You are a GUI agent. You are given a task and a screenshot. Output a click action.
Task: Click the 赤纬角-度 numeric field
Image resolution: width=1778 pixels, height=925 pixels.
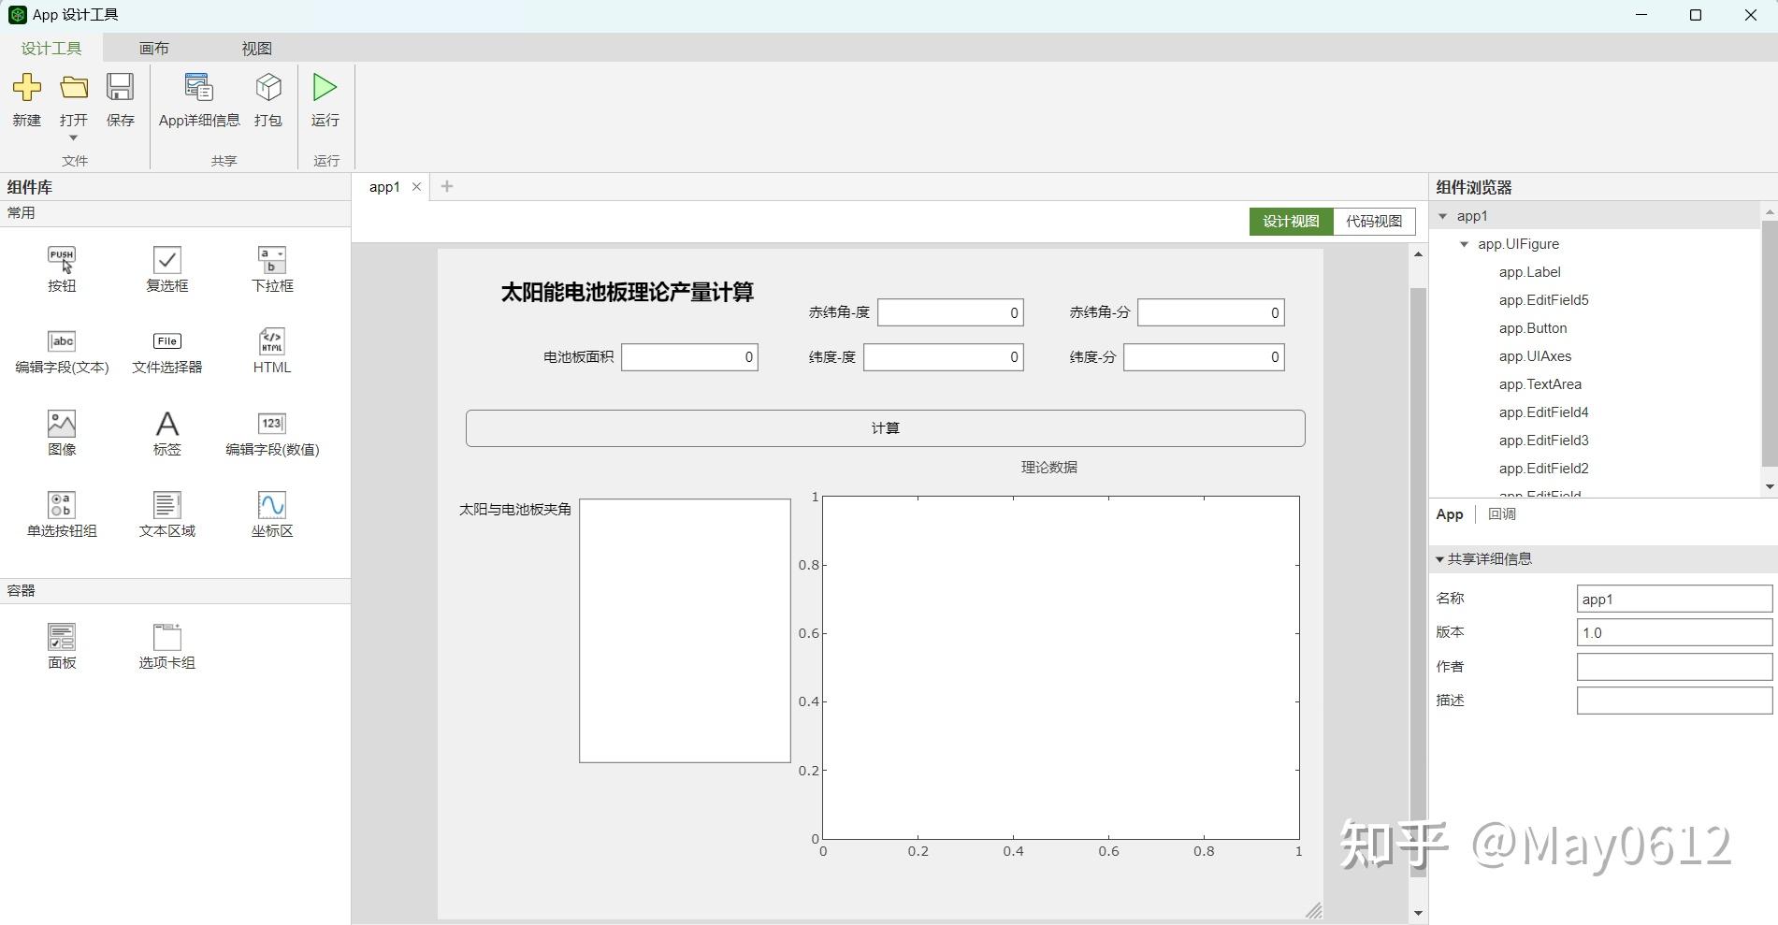[x=950, y=313]
